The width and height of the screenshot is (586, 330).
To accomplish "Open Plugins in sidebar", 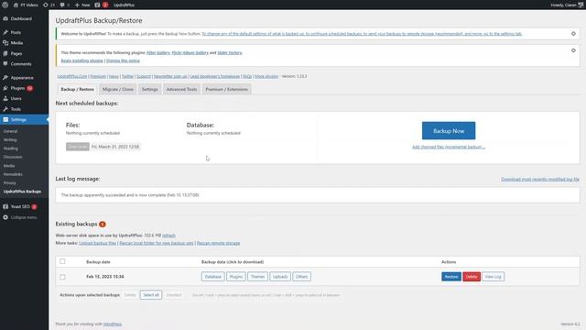I will (x=17, y=88).
